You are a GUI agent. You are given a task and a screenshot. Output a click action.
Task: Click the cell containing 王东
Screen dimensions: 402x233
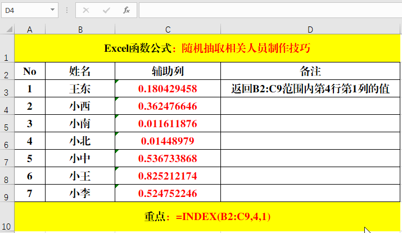[x=80, y=89]
